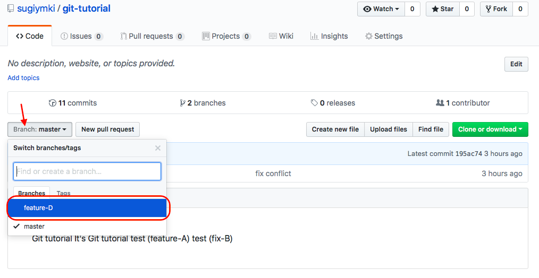Click the Add topics link
The image size is (539, 278).
click(x=23, y=78)
